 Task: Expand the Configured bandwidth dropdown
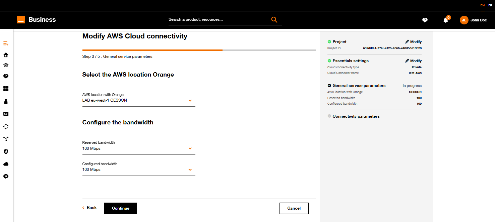tap(139, 169)
